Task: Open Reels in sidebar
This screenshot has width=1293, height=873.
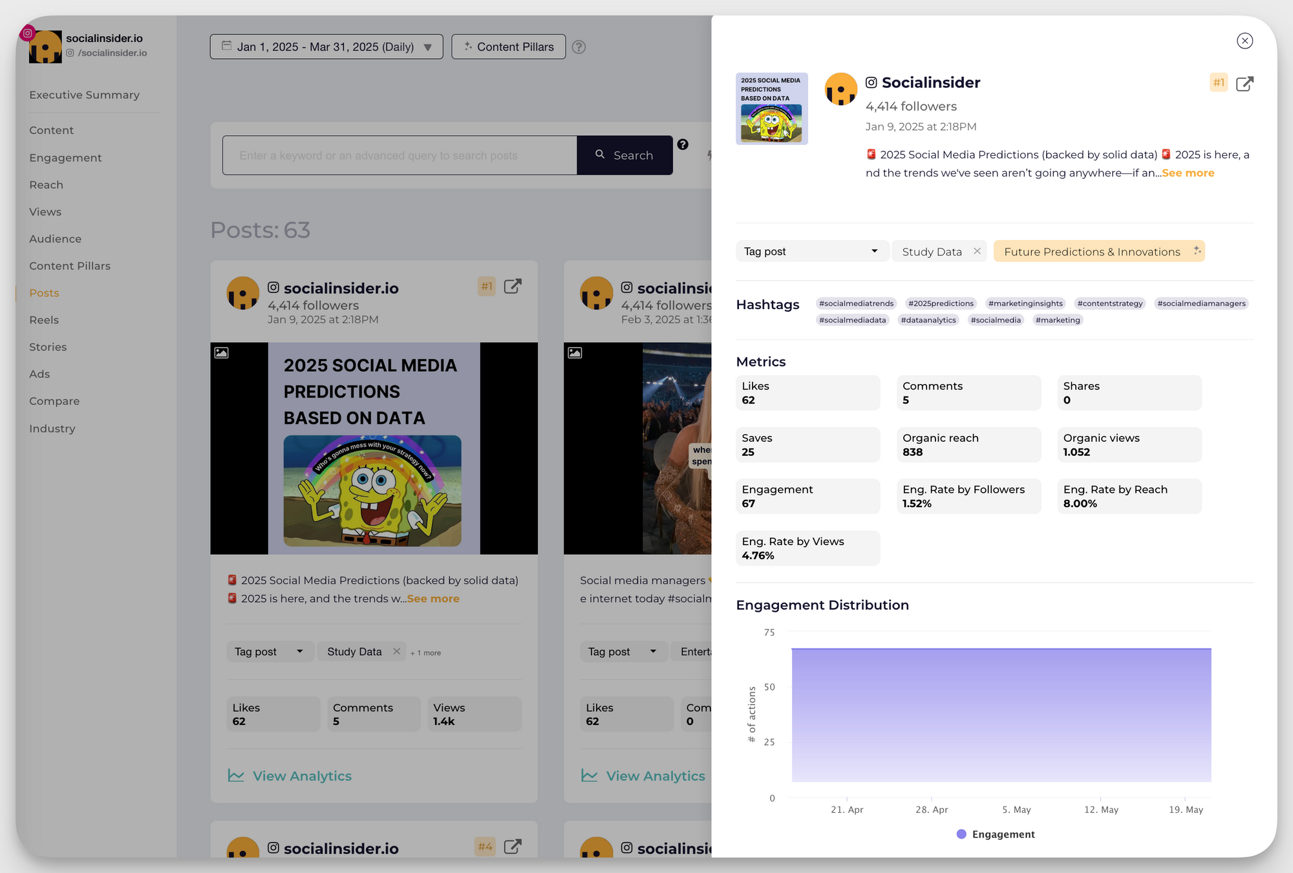Action: tap(44, 320)
